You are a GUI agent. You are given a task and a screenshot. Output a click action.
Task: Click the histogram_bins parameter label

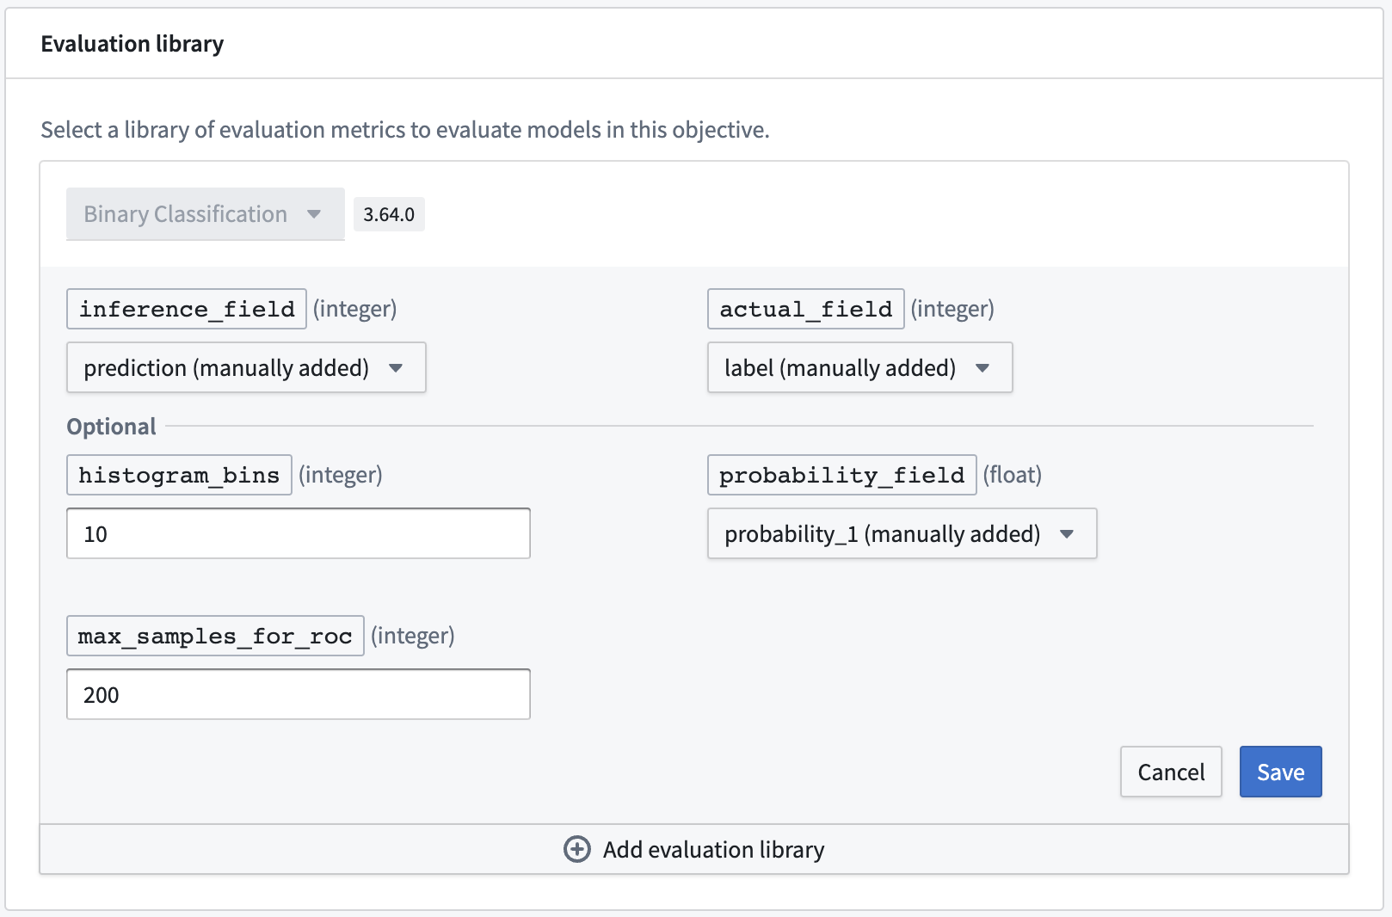pyautogui.click(x=179, y=475)
